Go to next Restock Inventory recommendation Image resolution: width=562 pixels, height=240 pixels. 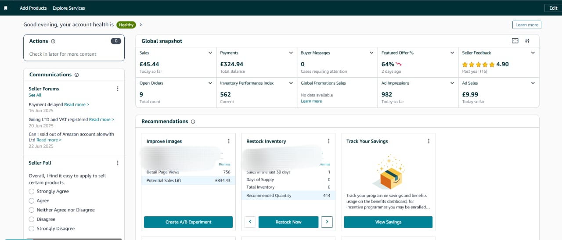point(327,222)
